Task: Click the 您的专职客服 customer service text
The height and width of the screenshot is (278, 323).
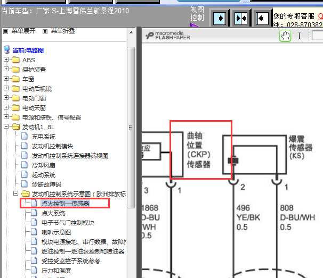Action: pos(294,16)
